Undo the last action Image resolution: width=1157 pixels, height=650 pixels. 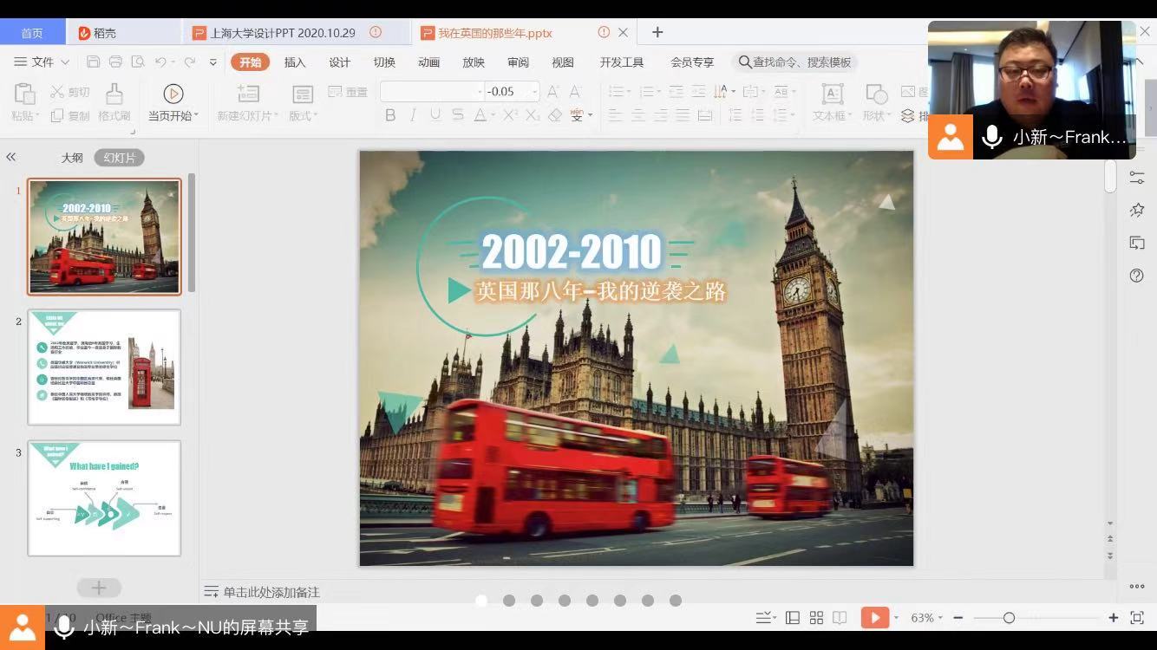click(160, 62)
